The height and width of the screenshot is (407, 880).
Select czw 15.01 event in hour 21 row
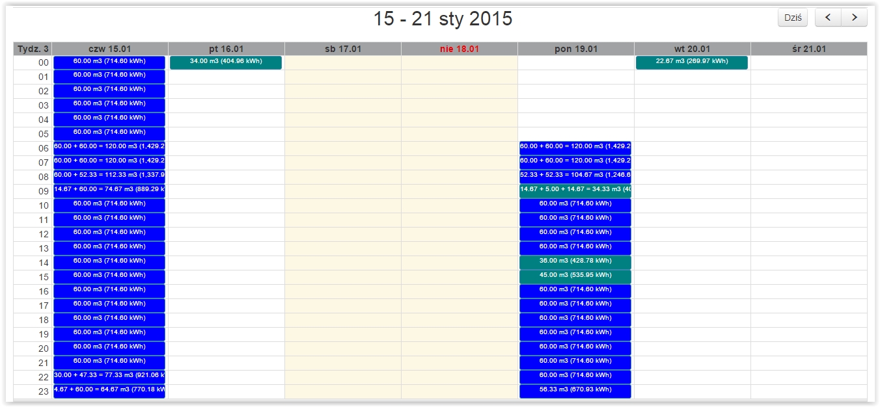pos(109,363)
